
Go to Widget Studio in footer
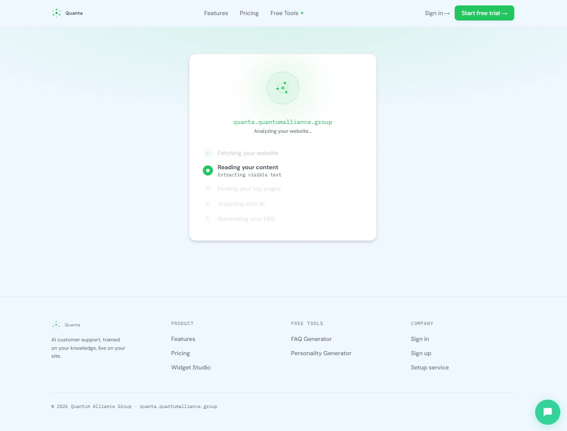pyautogui.click(x=191, y=367)
